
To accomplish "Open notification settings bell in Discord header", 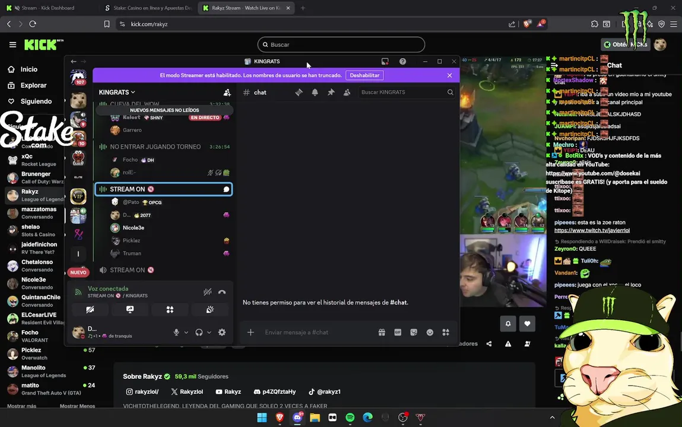I will (x=315, y=92).
